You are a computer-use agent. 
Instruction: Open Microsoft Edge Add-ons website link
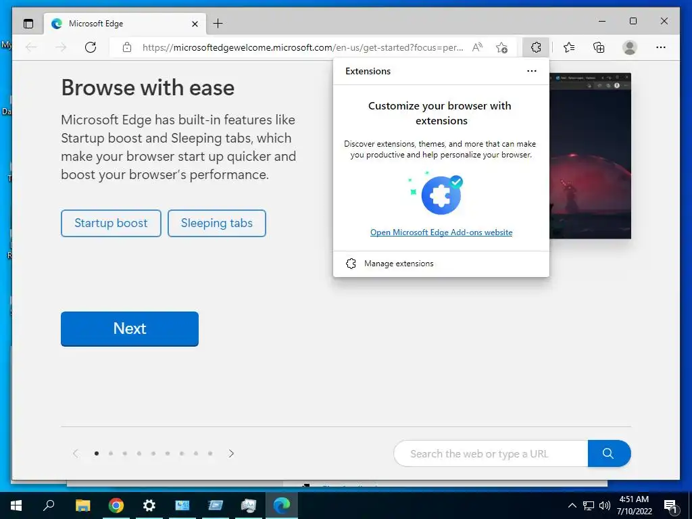point(441,232)
